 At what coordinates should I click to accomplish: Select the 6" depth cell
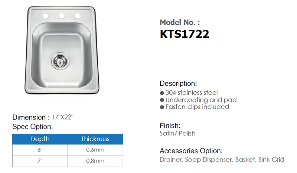click(x=40, y=150)
